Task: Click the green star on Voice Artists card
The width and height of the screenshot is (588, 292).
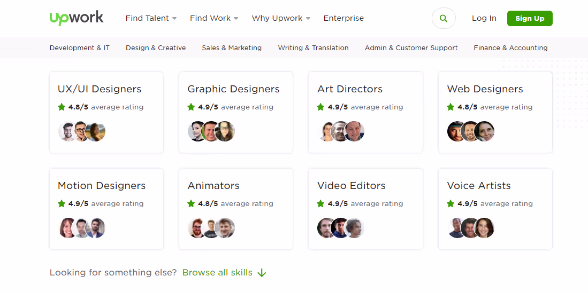Action: point(451,204)
